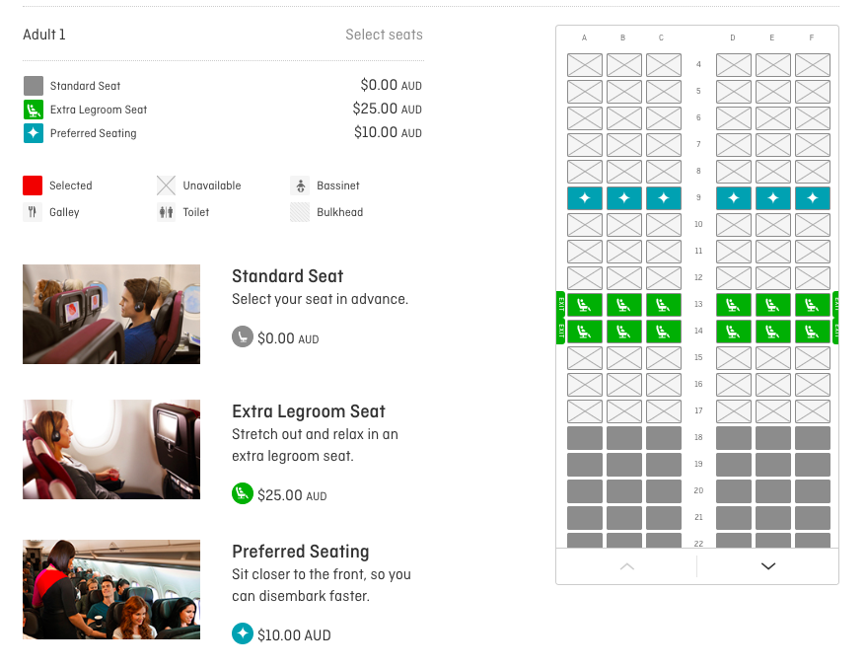Select standard seat 21F

(x=813, y=518)
